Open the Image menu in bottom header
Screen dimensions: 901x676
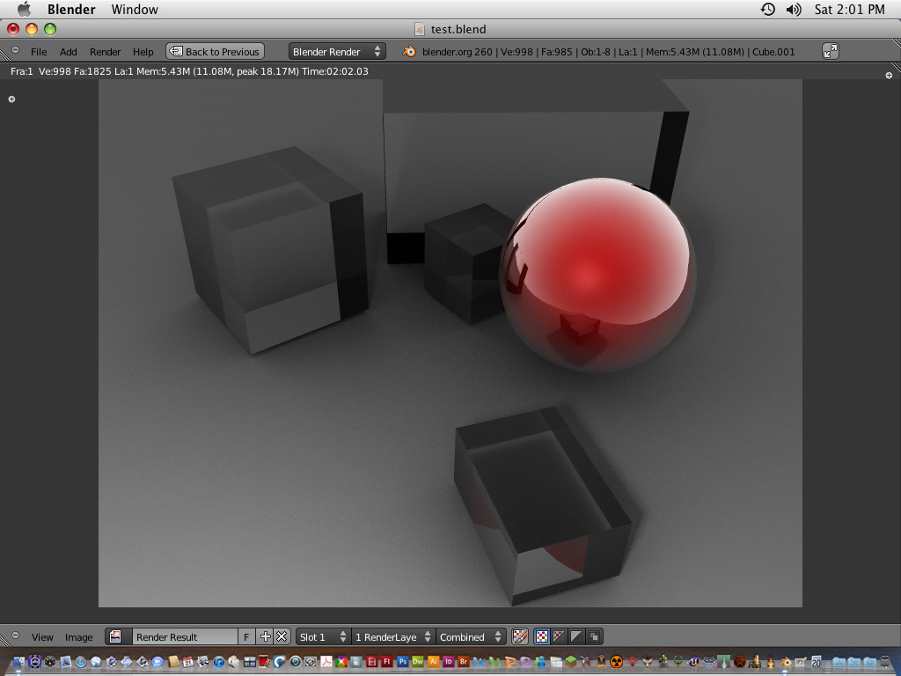(78, 637)
